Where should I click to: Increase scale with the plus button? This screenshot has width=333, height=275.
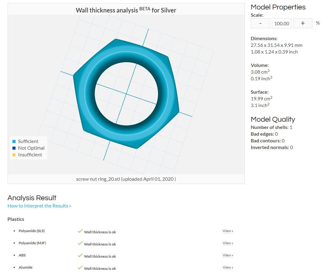pyautogui.click(x=303, y=23)
